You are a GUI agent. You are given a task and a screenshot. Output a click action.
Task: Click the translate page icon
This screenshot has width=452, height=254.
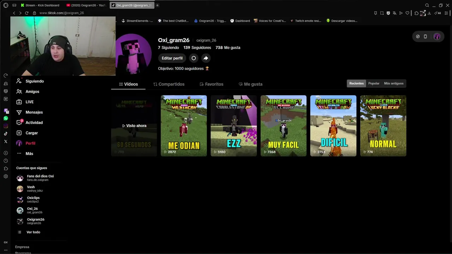click(x=394, y=13)
